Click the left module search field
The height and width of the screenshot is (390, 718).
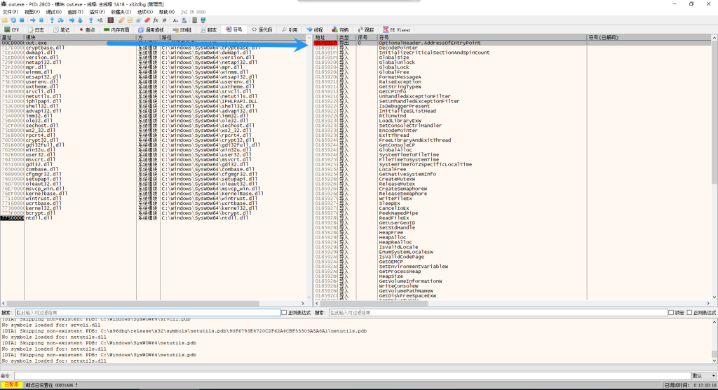[x=148, y=313]
